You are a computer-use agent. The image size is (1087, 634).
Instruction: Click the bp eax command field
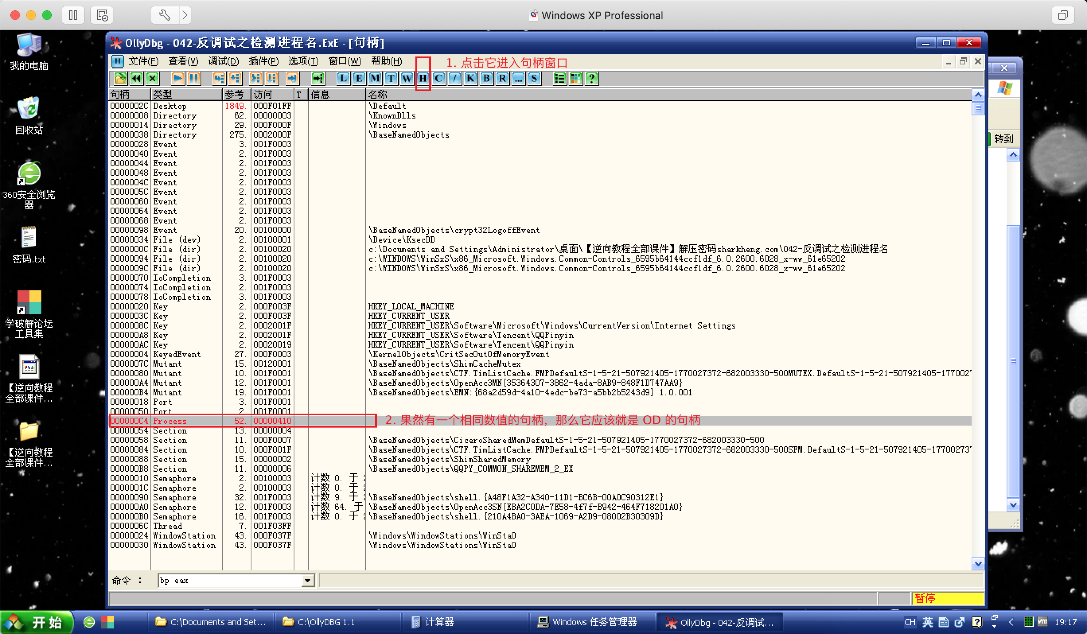click(229, 581)
